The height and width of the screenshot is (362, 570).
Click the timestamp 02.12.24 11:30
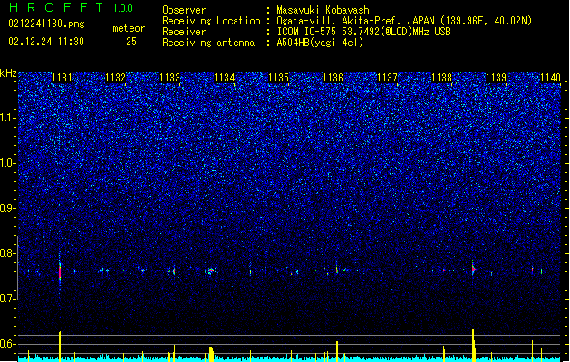tap(46, 42)
